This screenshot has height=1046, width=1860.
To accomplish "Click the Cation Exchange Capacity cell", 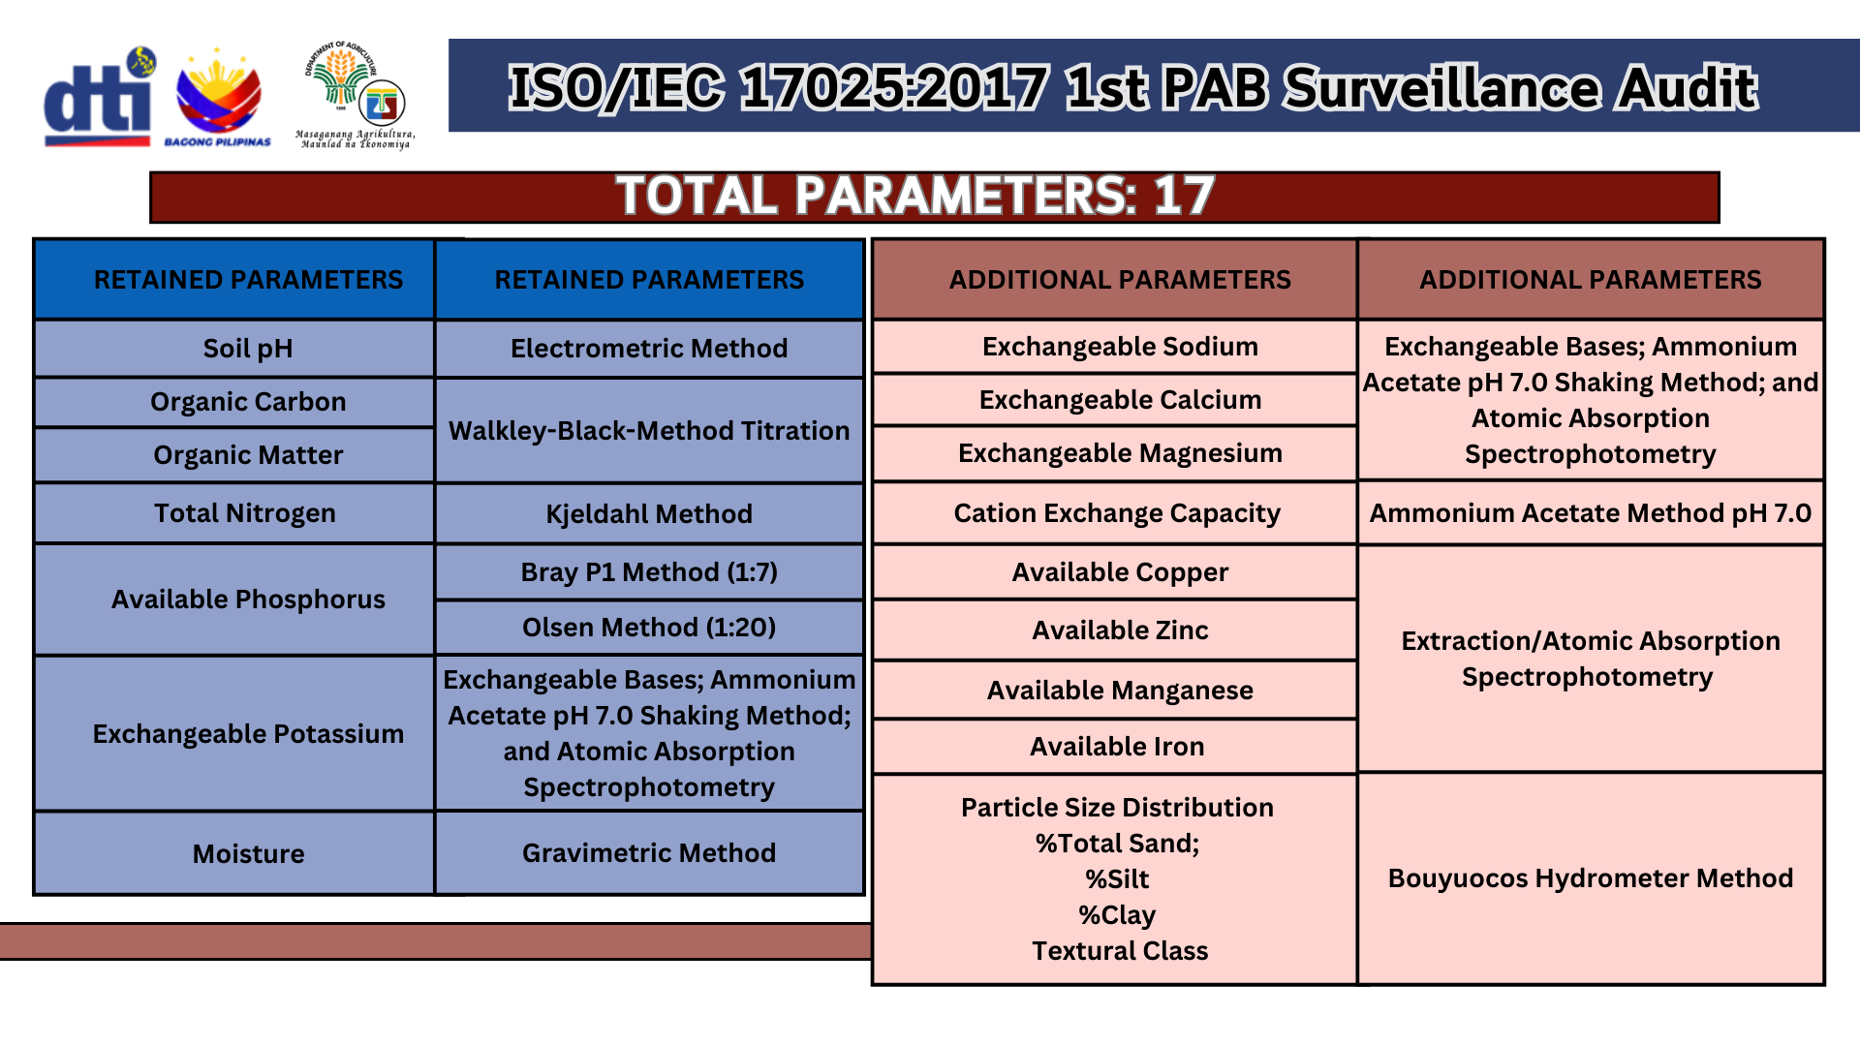I will pos(1115,513).
